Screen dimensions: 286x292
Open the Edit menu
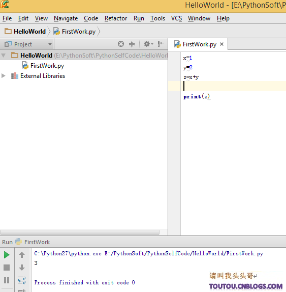pos(23,18)
